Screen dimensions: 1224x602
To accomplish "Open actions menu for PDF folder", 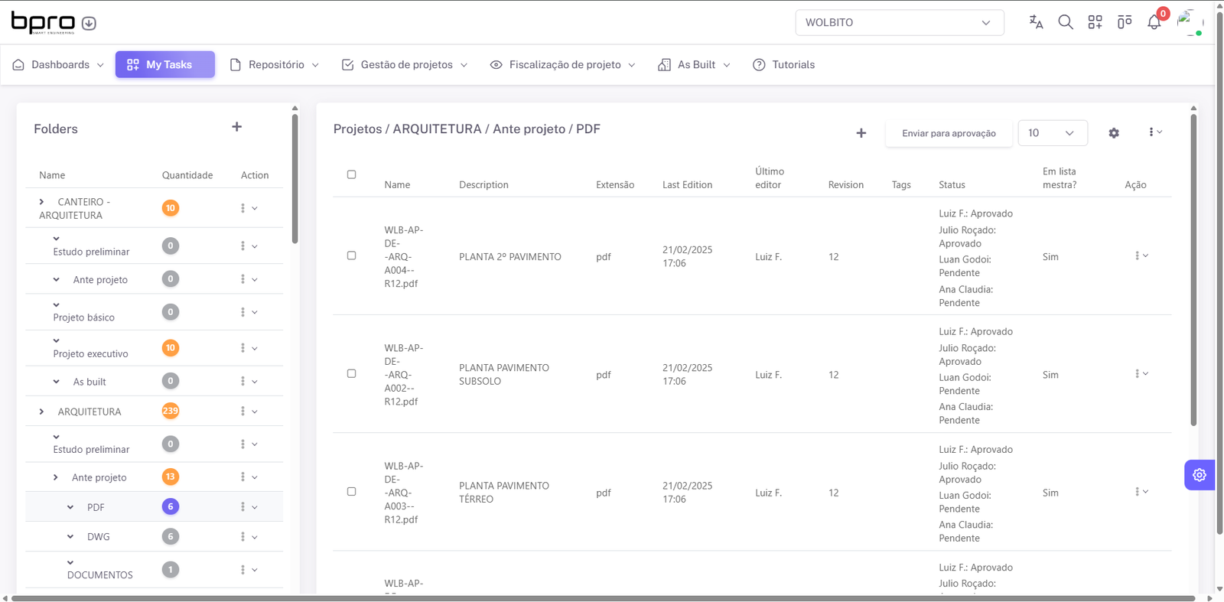I will (x=249, y=507).
